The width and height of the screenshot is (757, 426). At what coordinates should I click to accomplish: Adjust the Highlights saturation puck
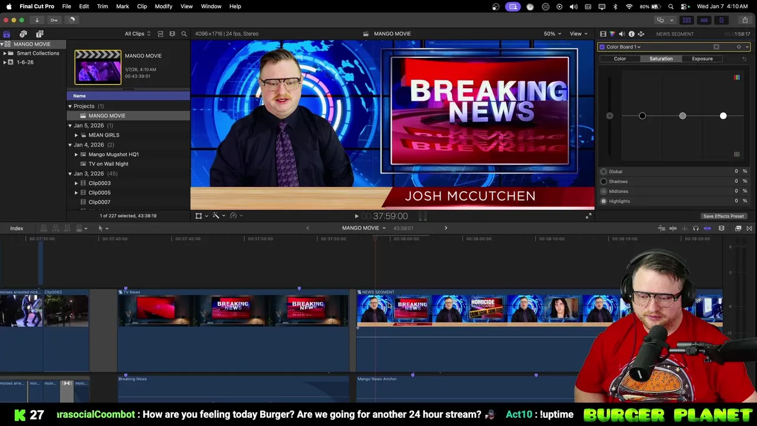tap(723, 116)
